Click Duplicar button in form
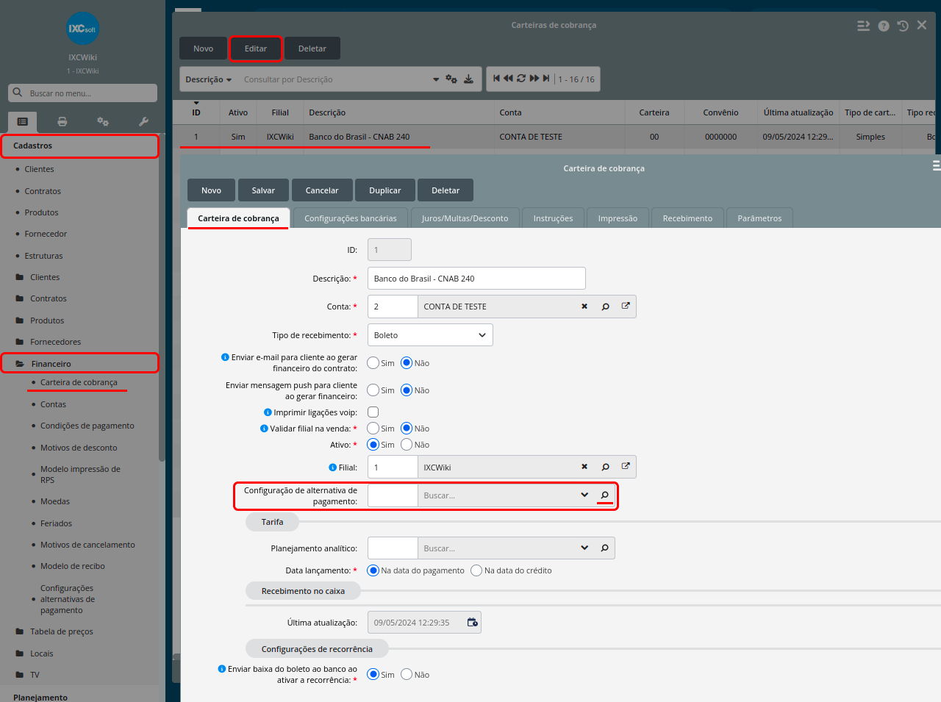 385,190
